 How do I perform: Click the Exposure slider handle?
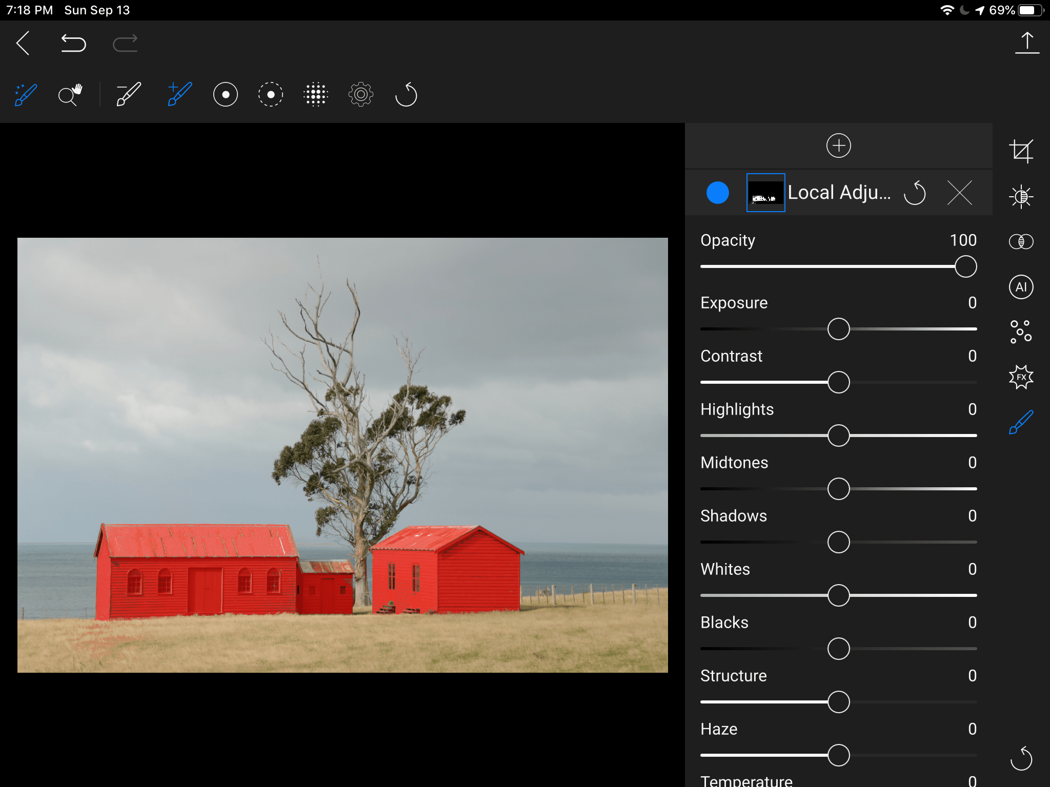pos(839,329)
